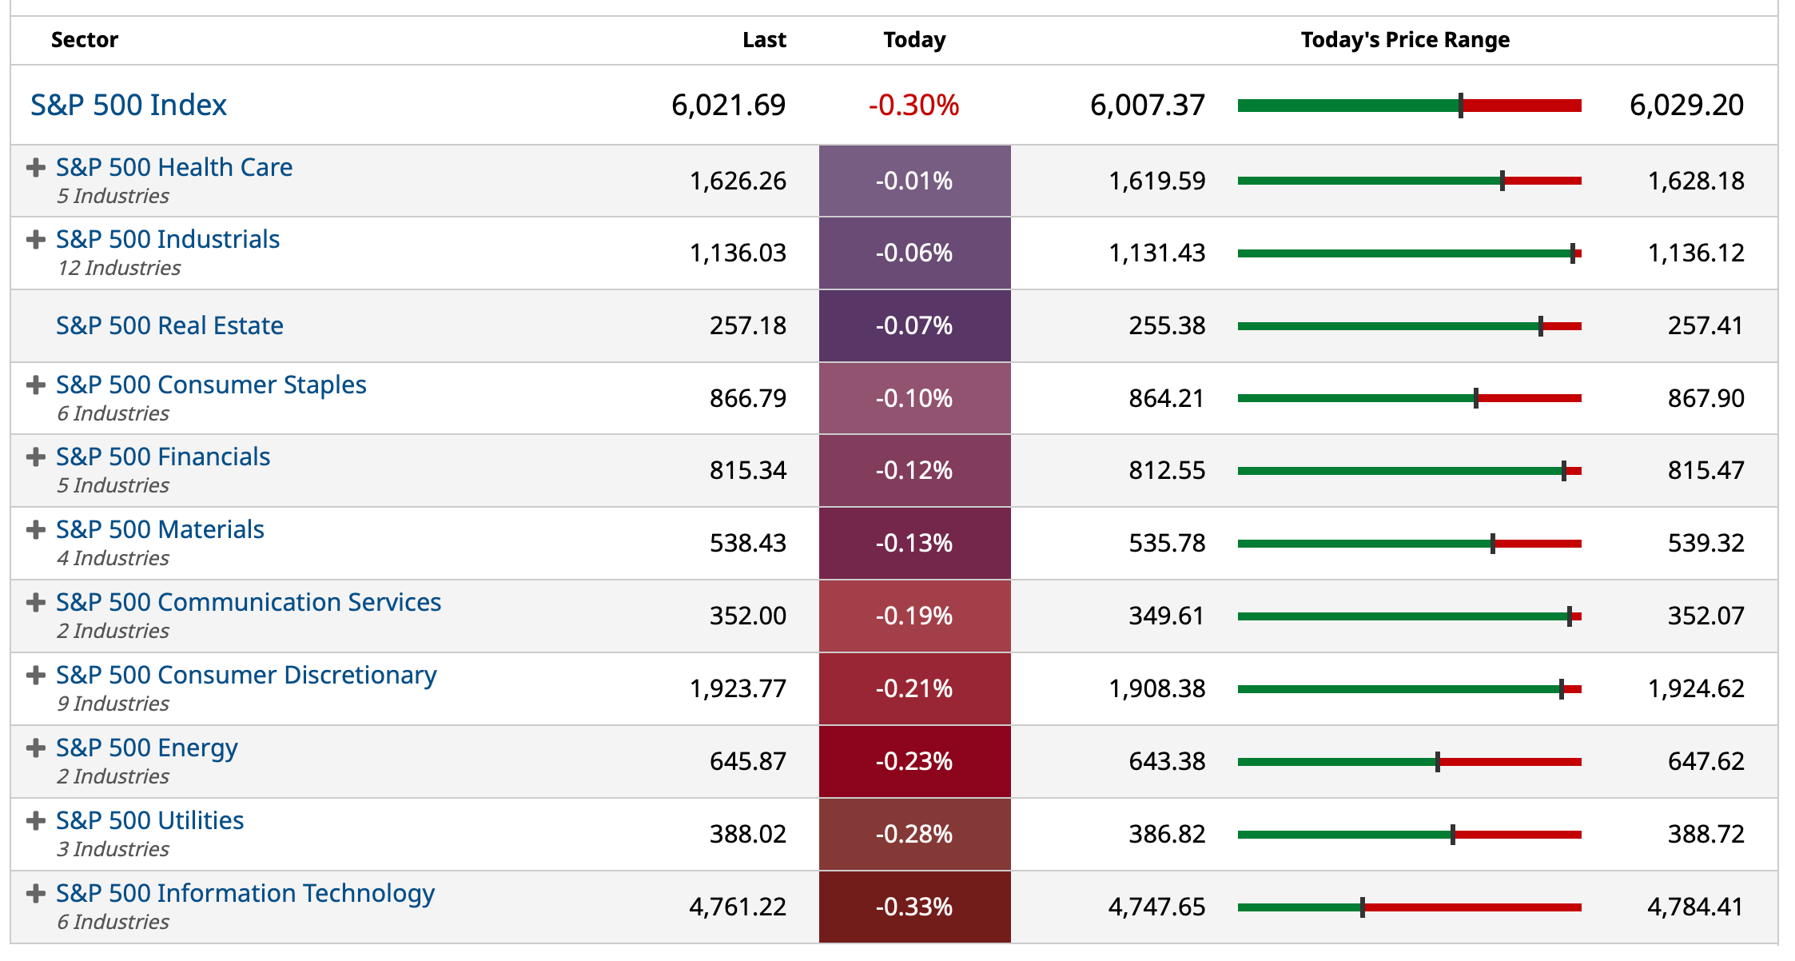Expand the S&P 500 Industrials sector

pos(36,239)
